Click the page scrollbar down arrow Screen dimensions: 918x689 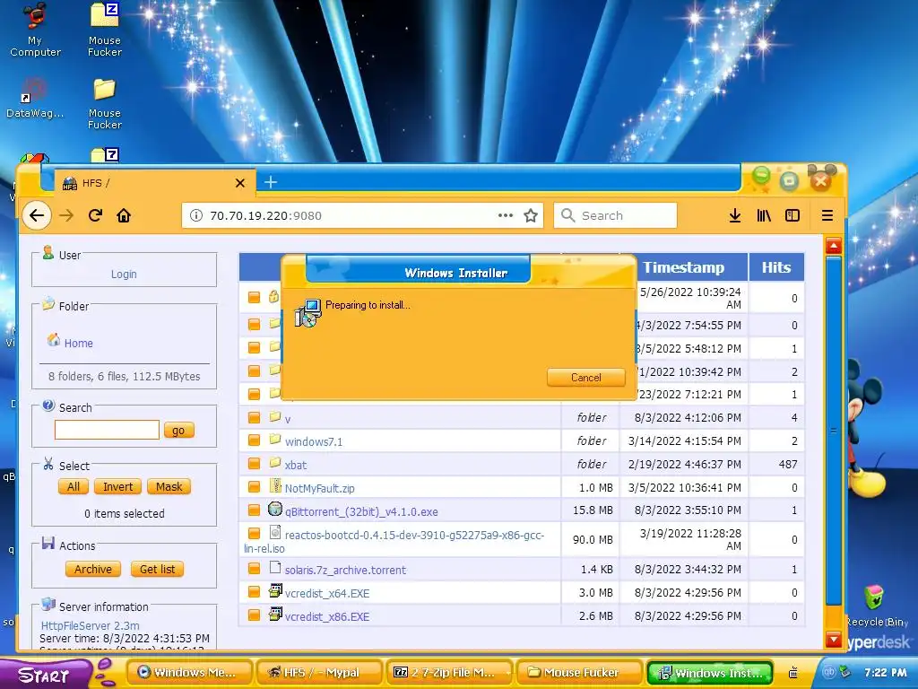[x=834, y=639]
